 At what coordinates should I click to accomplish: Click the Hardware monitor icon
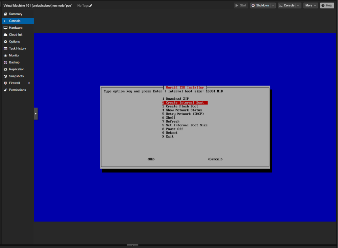pos(5,28)
